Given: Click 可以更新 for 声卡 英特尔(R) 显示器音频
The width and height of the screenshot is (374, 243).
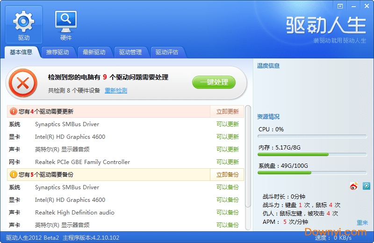Looking at the screenshot, I should pyautogui.click(x=228, y=150).
